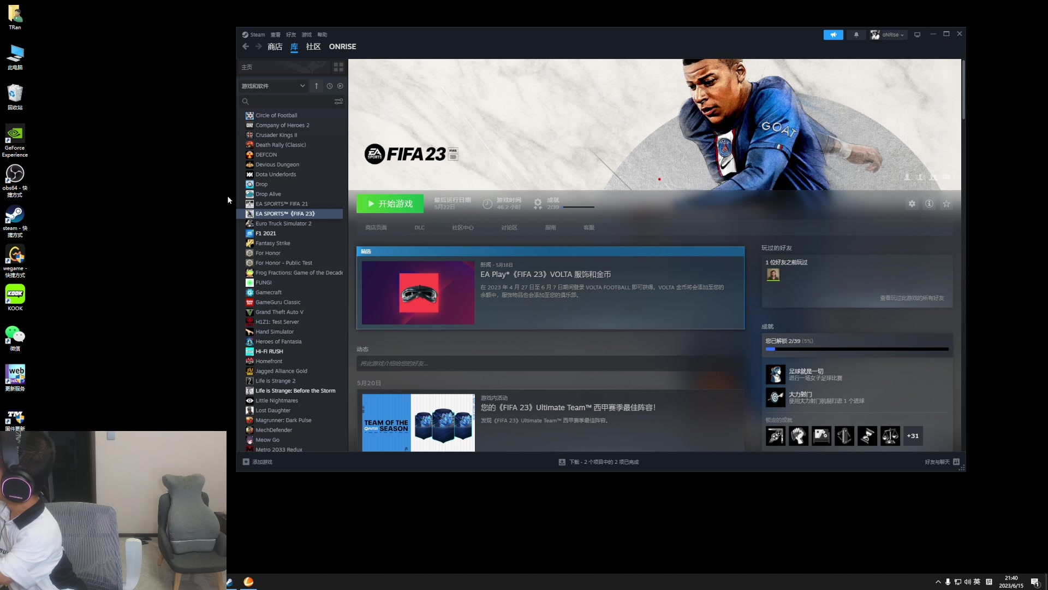Screen dimensions: 1048x590
Task: Switch library to grid collections view
Action: point(338,67)
